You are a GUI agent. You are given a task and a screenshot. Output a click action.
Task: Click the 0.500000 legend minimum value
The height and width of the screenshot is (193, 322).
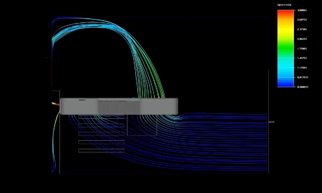click(x=303, y=87)
